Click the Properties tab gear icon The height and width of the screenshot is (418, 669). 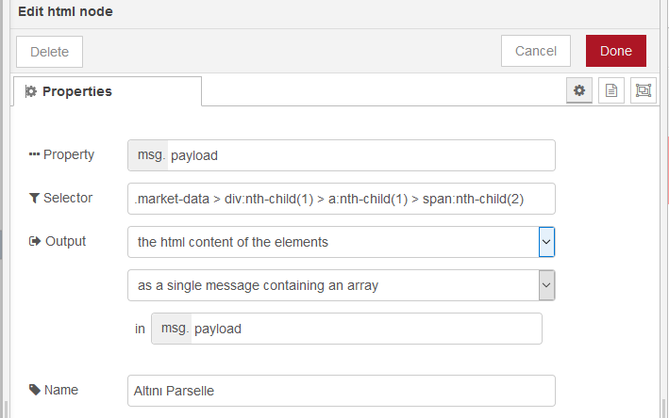[31, 91]
